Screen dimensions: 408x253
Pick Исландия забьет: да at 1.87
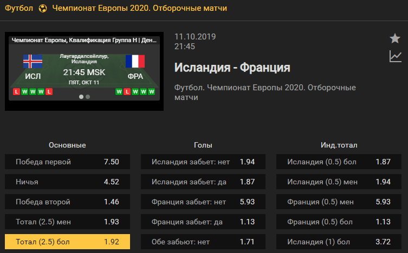(203, 182)
